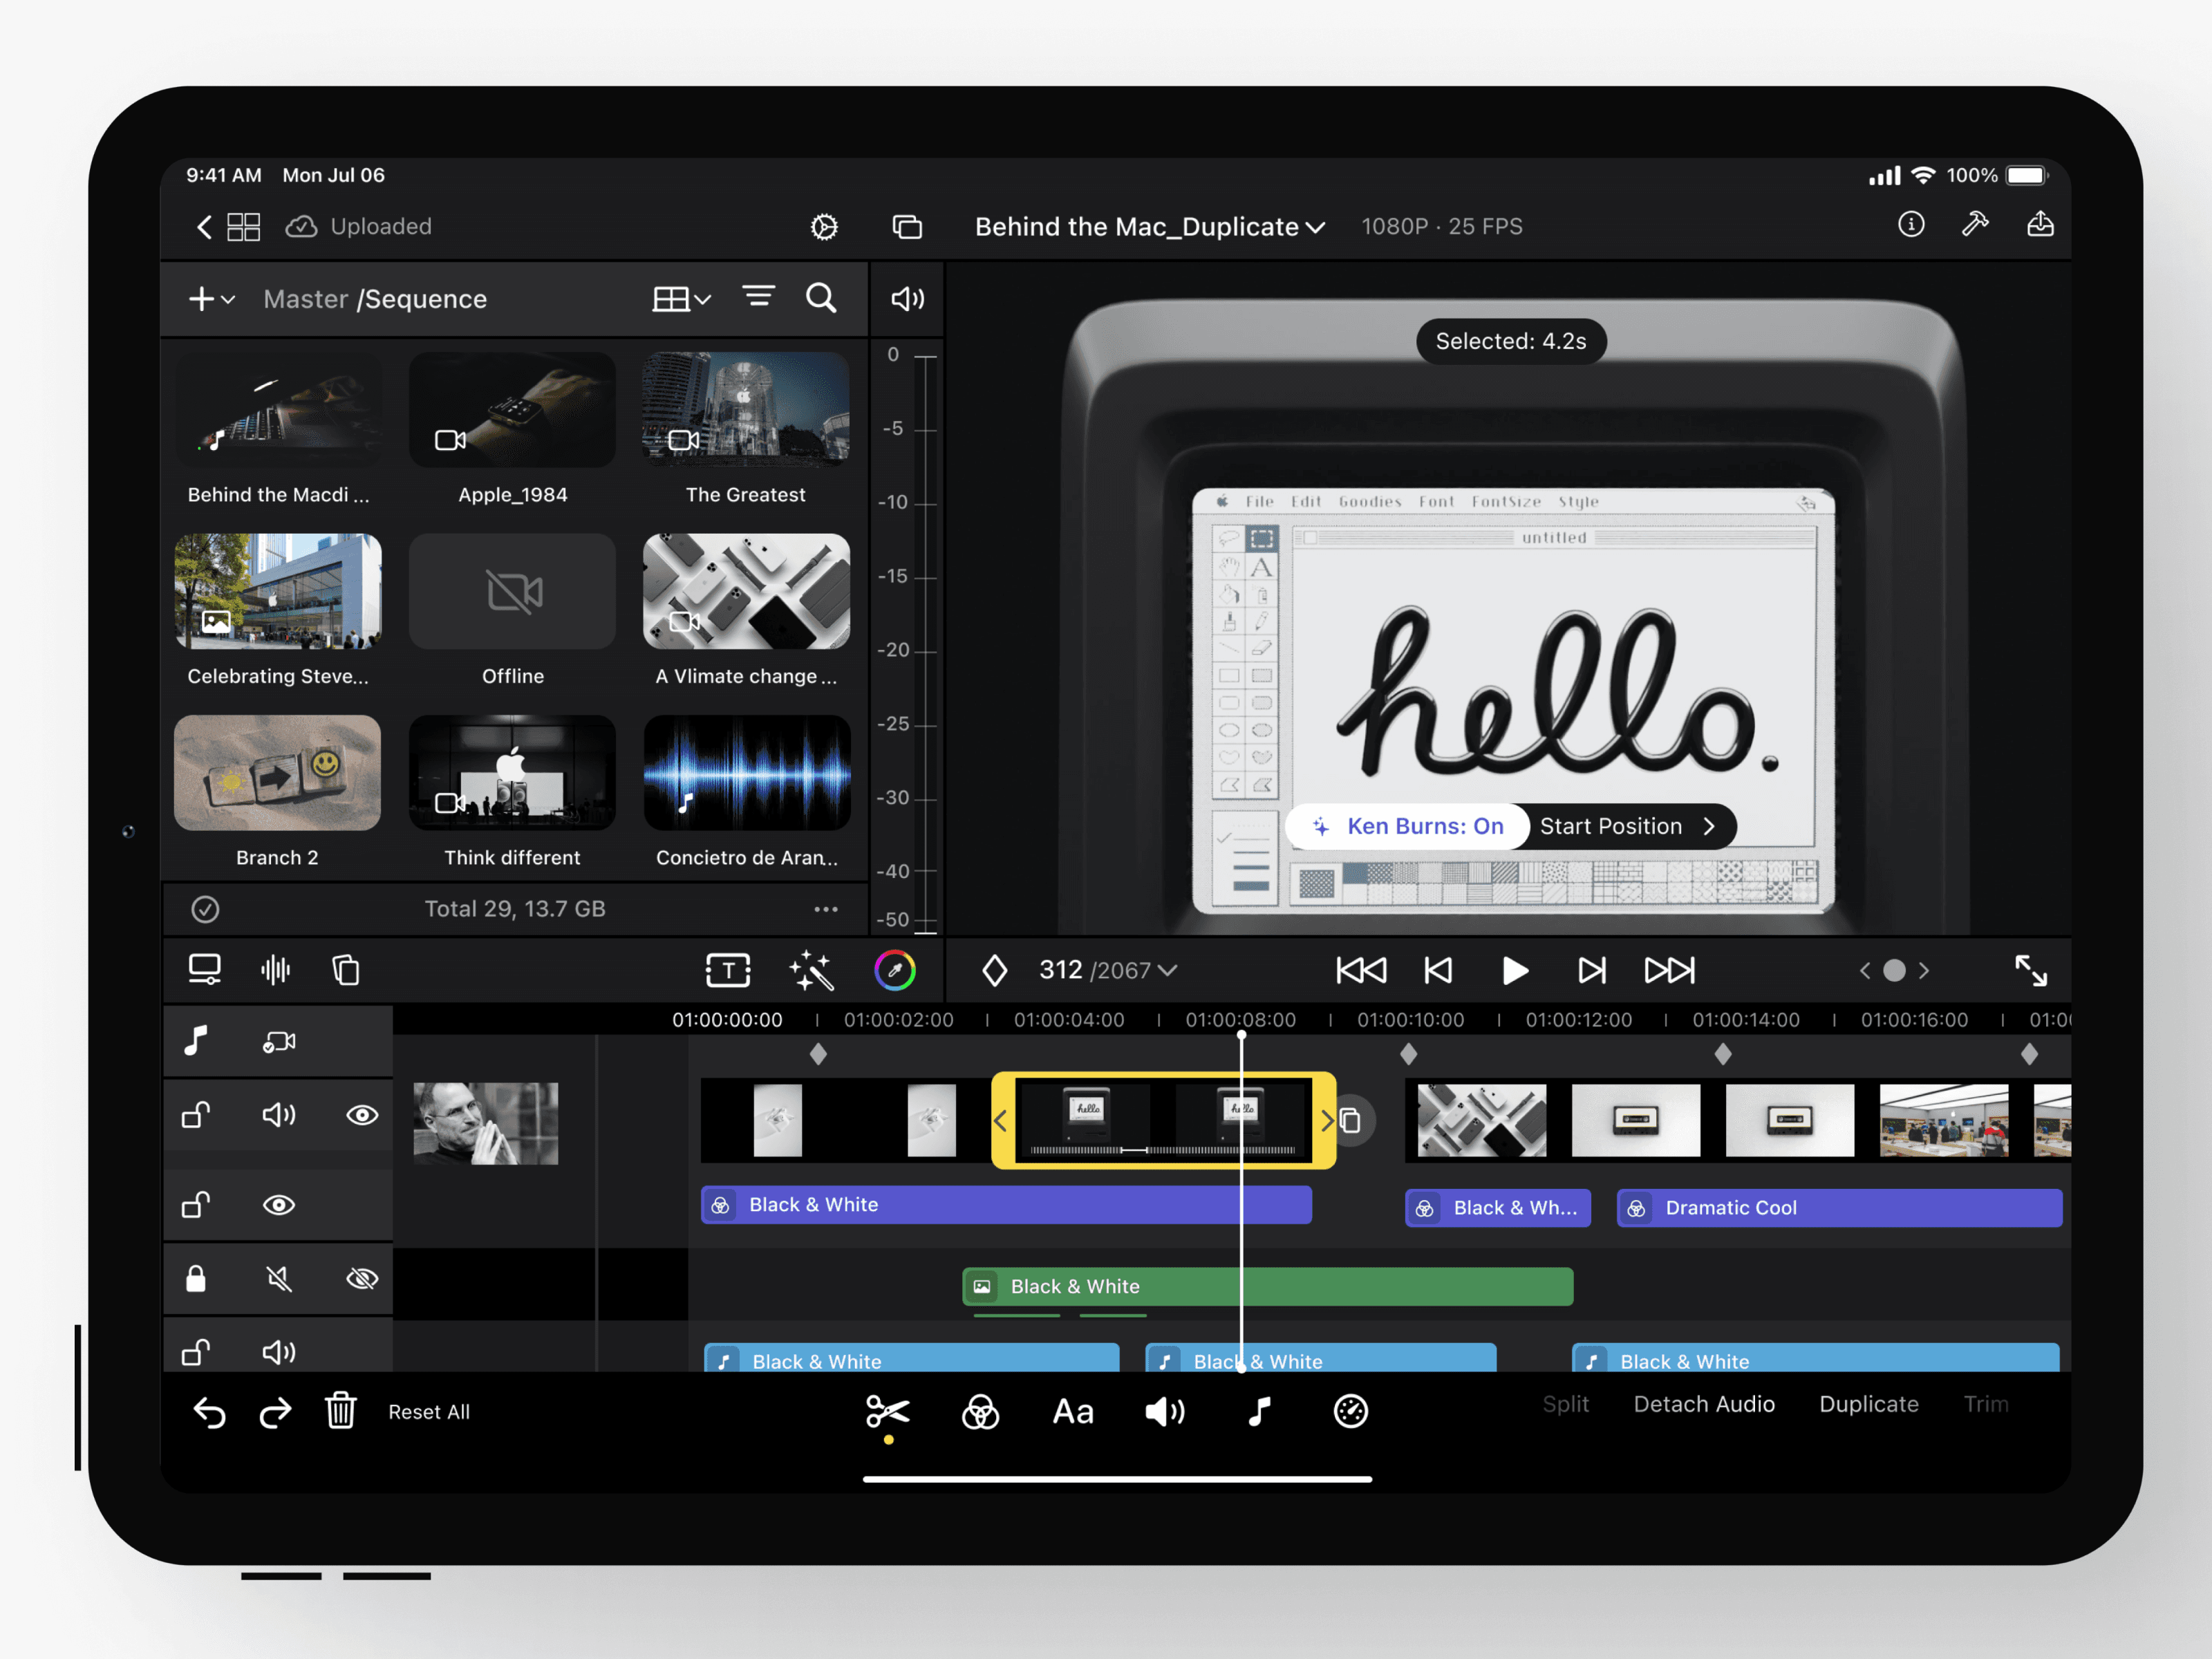Click the audio meter speaker icon

click(907, 299)
